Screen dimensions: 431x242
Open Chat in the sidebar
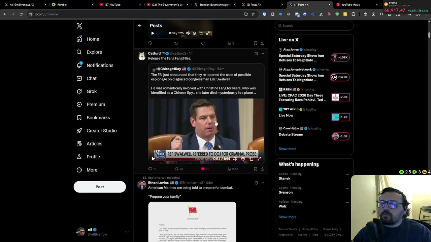(87, 78)
